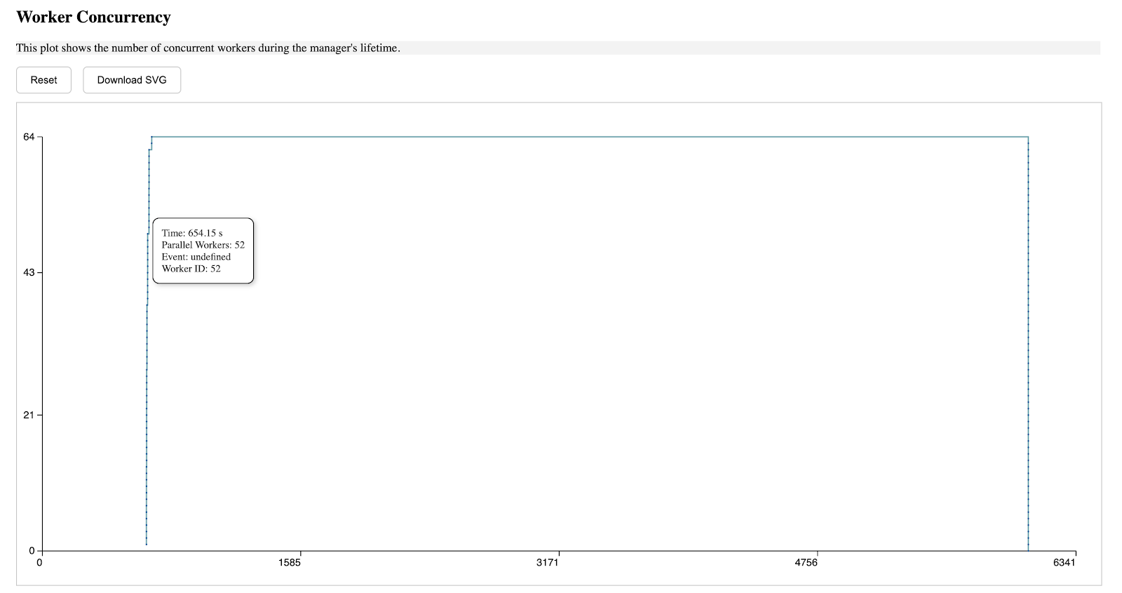1122x593 pixels.
Task: Click the 1585 tick on the x-axis
Action: click(x=290, y=562)
